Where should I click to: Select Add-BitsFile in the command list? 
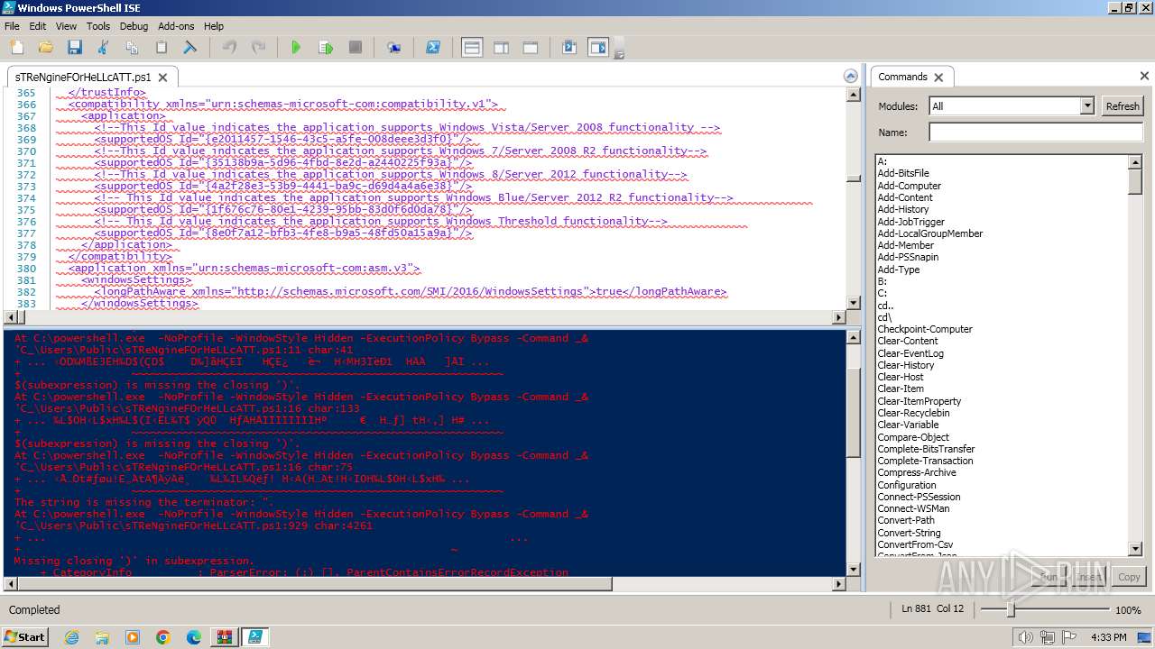pyautogui.click(x=903, y=173)
